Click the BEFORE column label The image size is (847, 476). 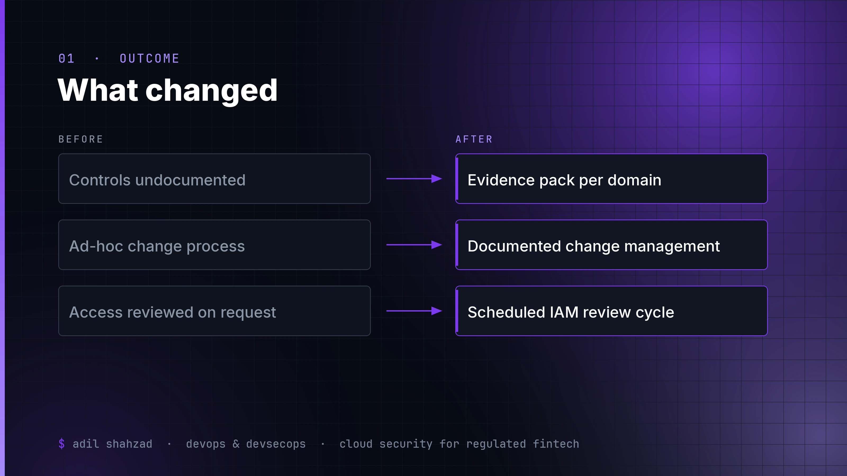point(81,139)
